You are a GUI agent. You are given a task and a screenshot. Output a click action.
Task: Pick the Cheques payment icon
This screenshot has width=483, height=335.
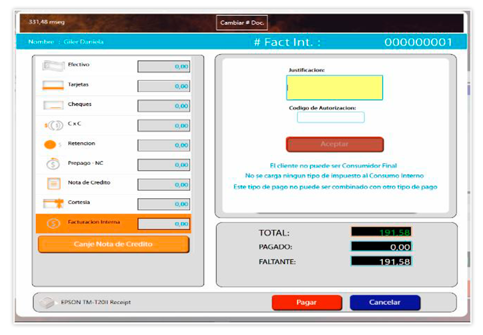(x=52, y=105)
